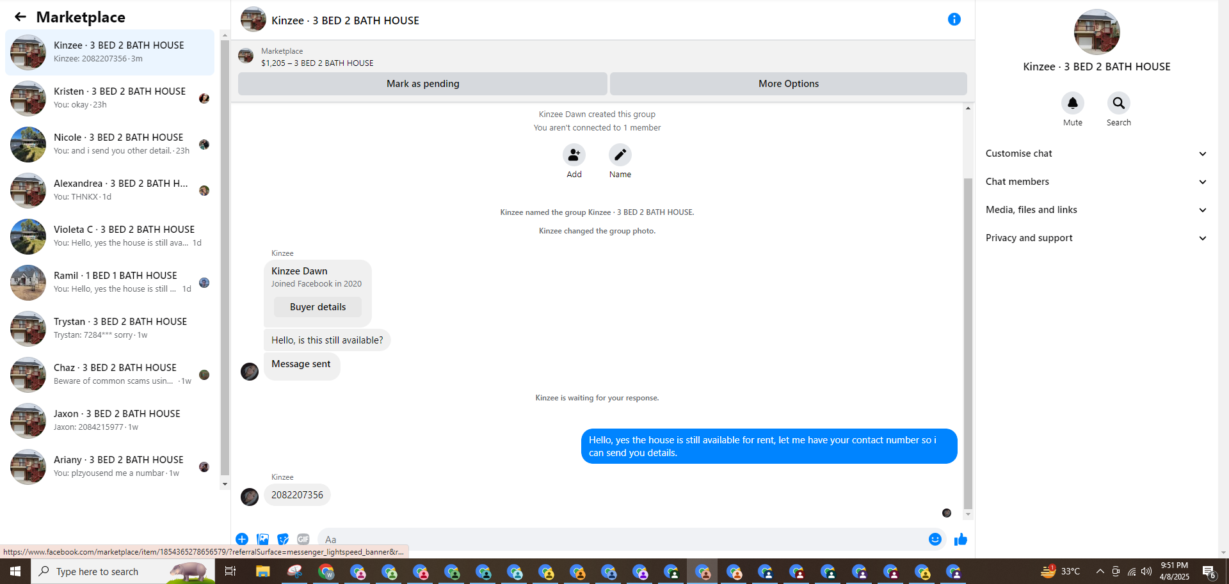Viewport: 1229px width, 584px height.
Task: Click the listing thumbnail in Marketplace banner
Action: point(246,56)
